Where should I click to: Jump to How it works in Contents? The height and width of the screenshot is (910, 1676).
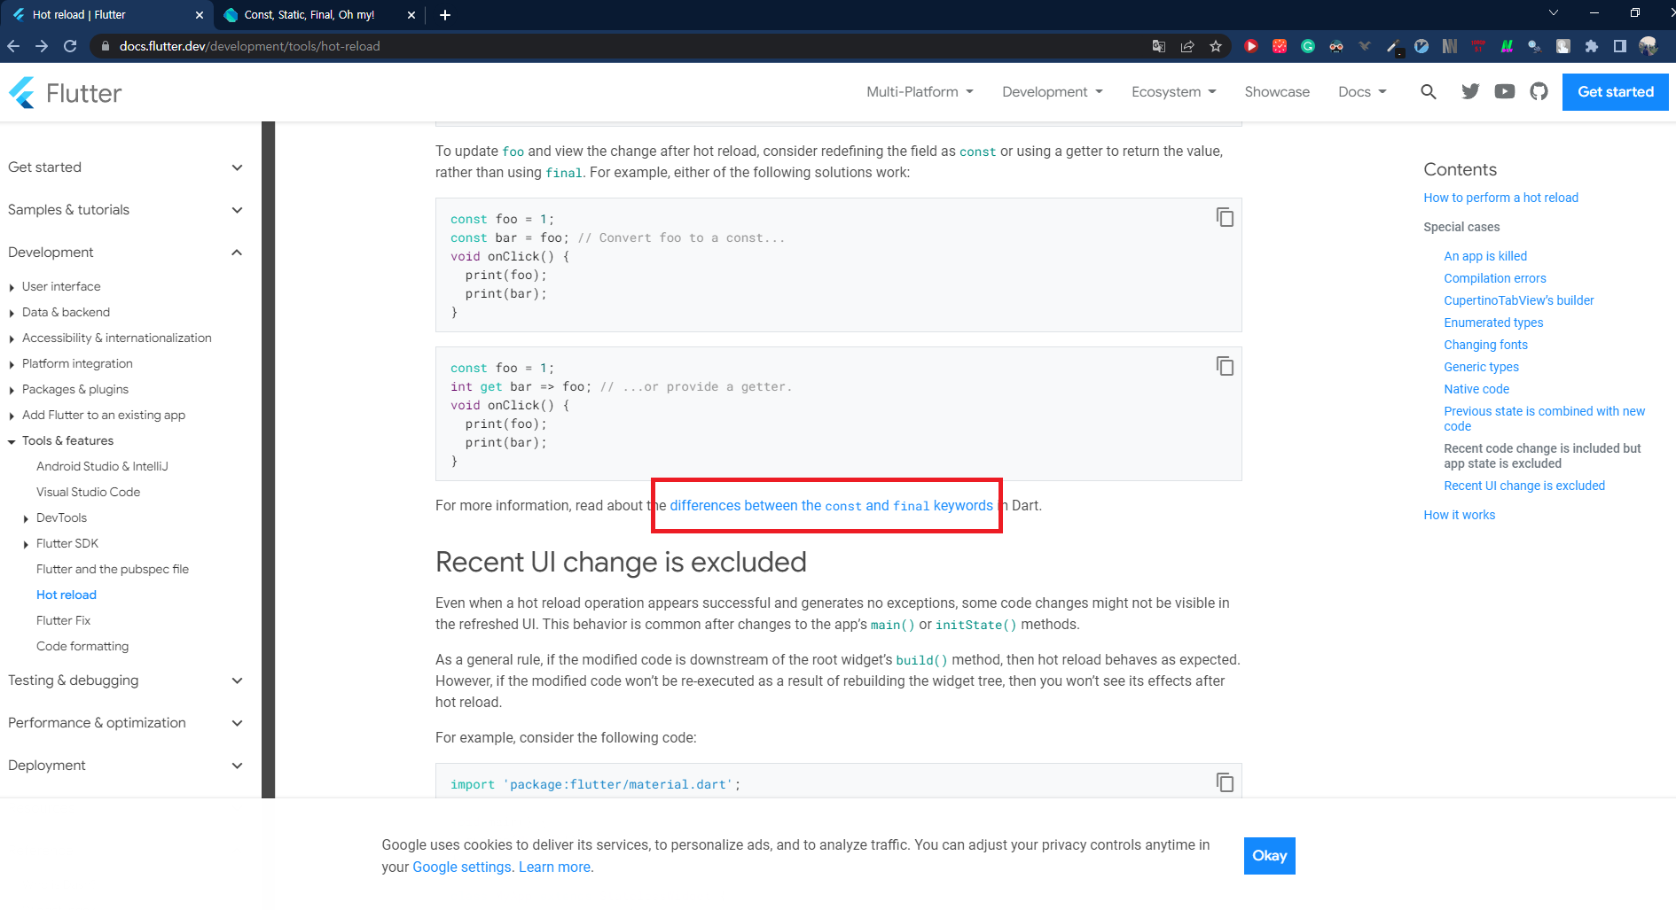[1459, 515]
